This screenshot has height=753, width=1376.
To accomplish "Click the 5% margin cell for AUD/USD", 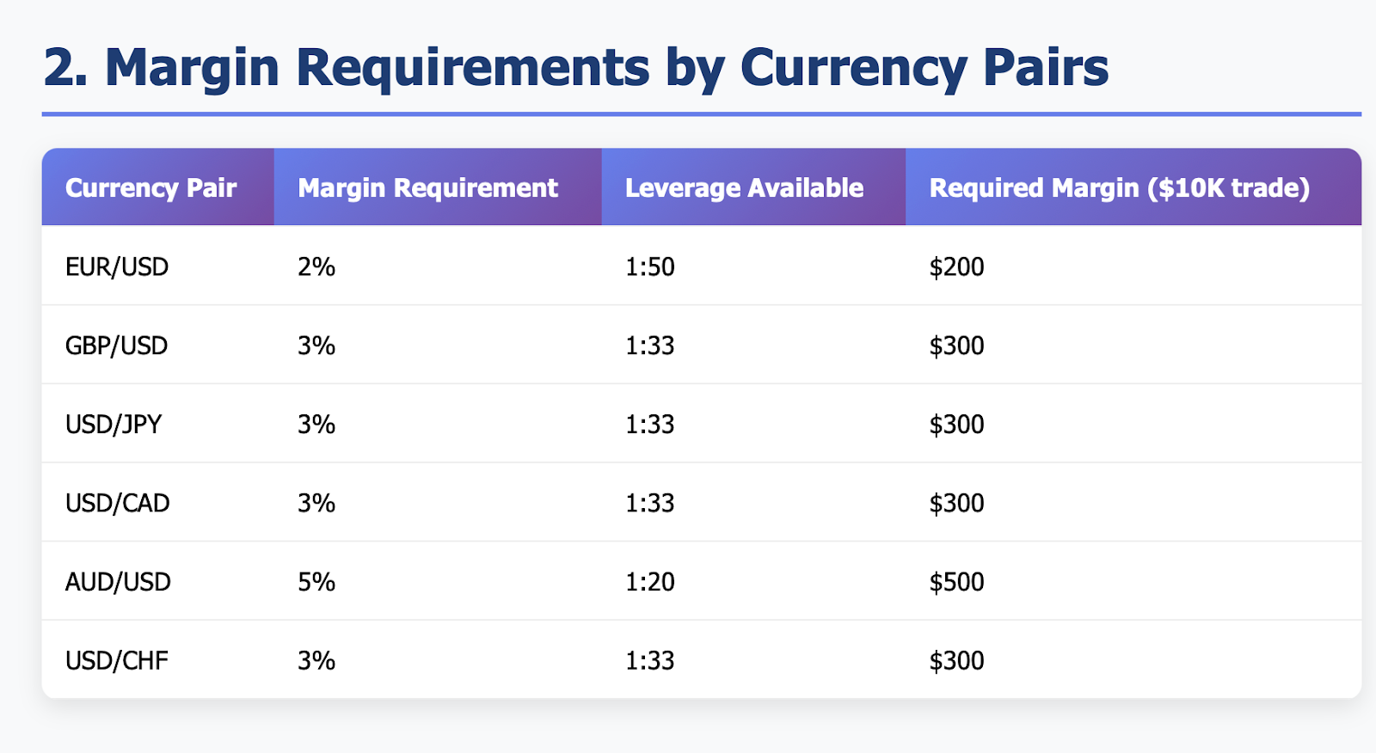I will [316, 582].
